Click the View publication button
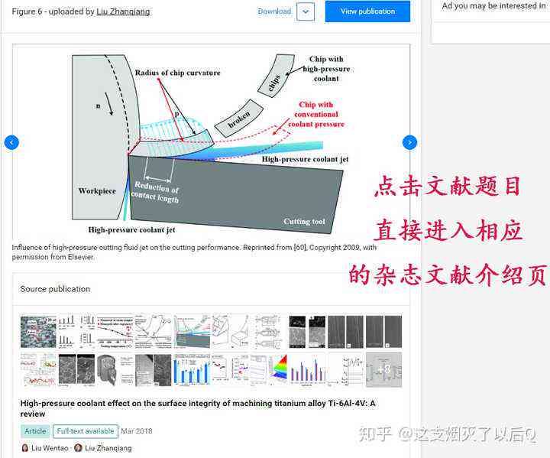 pyautogui.click(x=367, y=11)
